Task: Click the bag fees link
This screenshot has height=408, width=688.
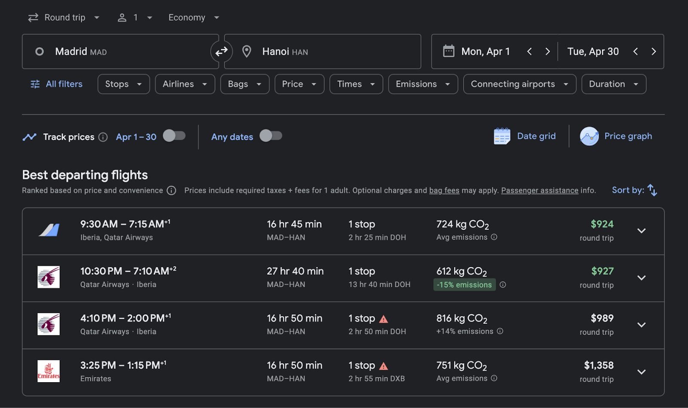Action: (x=444, y=190)
